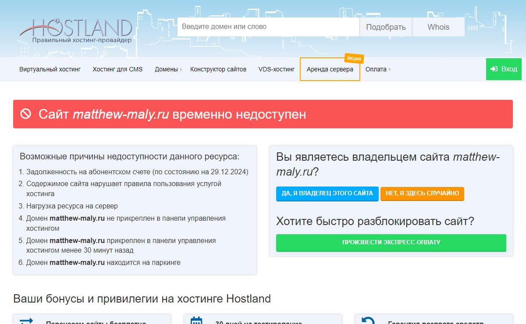Click reason about domain не прикреплен в панели

click(126, 223)
